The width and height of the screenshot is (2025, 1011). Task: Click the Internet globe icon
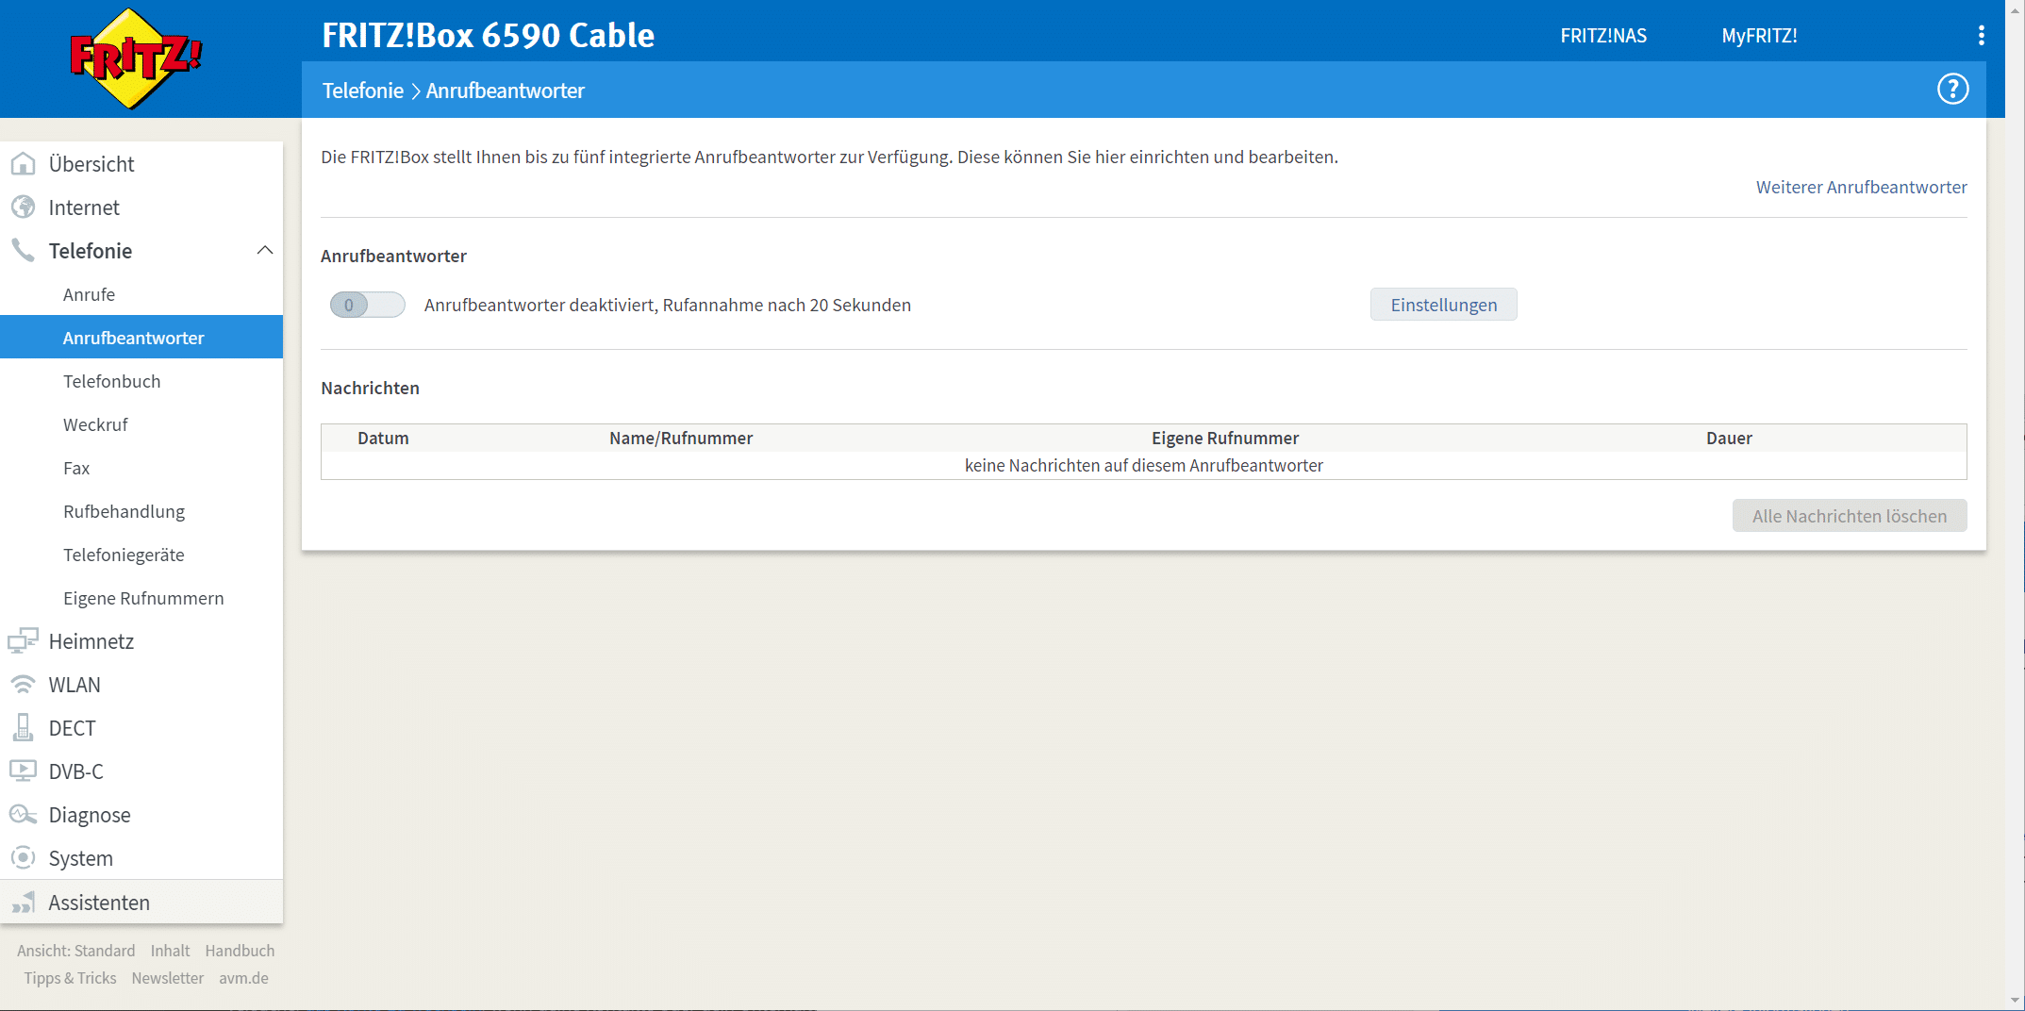click(23, 207)
